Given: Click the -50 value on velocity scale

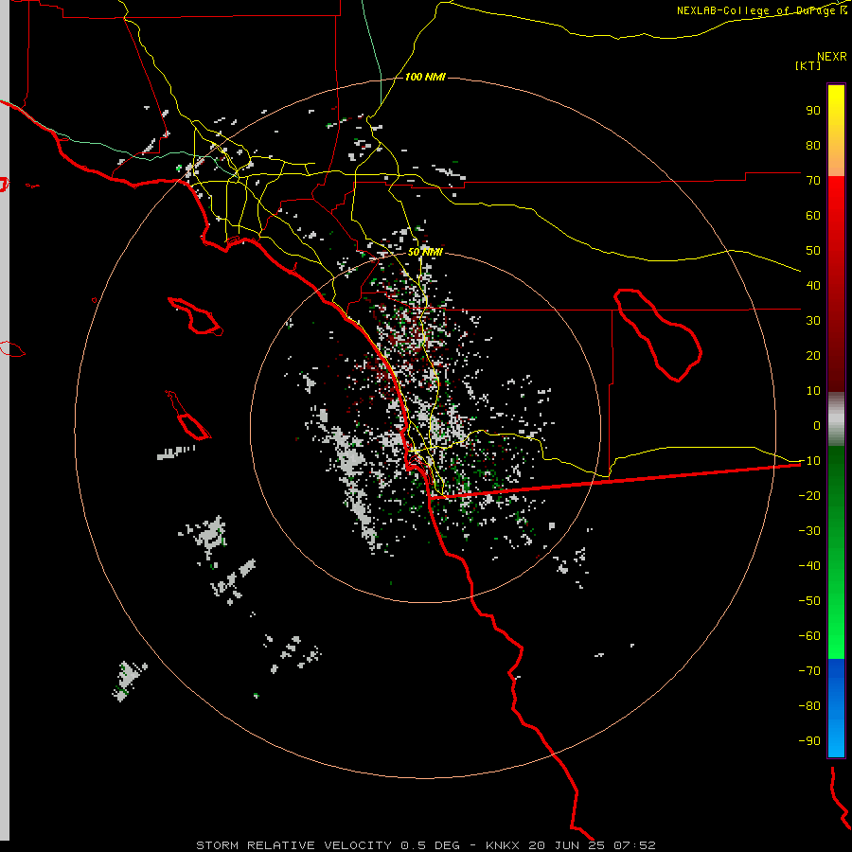Looking at the screenshot, I should pos(809,601).
